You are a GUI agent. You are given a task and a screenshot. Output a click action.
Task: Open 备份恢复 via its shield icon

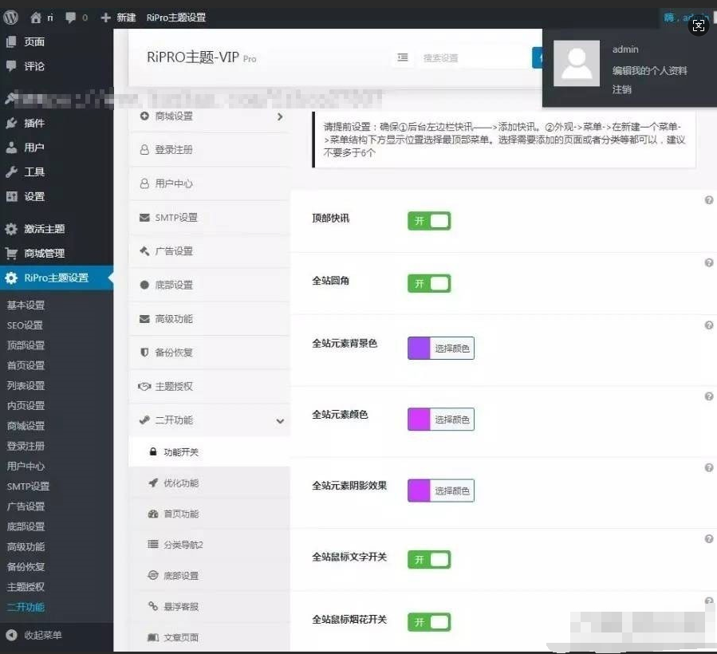tap(146, 349)
